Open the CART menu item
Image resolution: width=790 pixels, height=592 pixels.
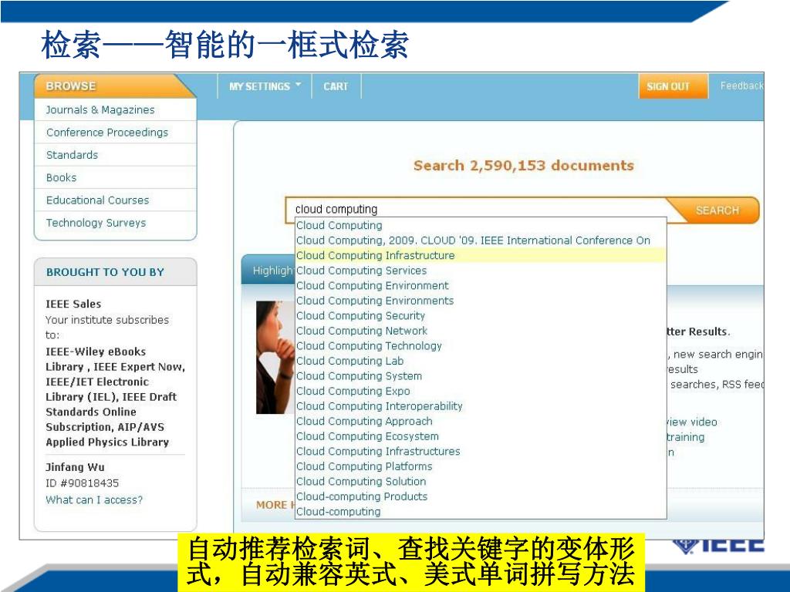[x=336, y=86]
